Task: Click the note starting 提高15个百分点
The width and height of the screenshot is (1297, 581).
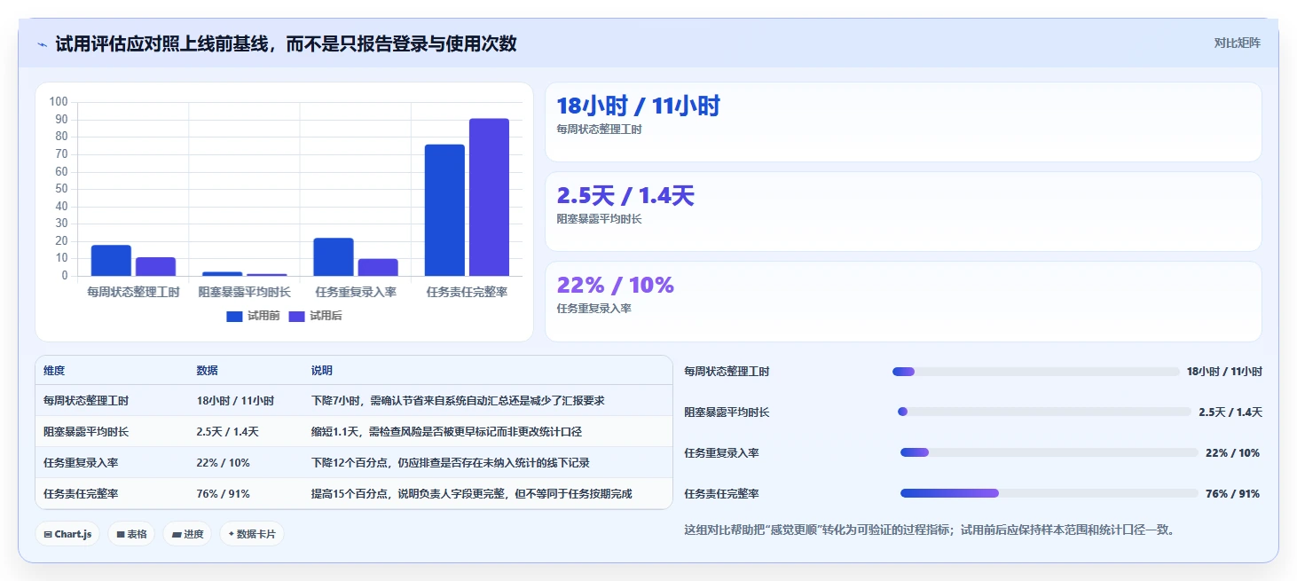Action: pos(472,494)
